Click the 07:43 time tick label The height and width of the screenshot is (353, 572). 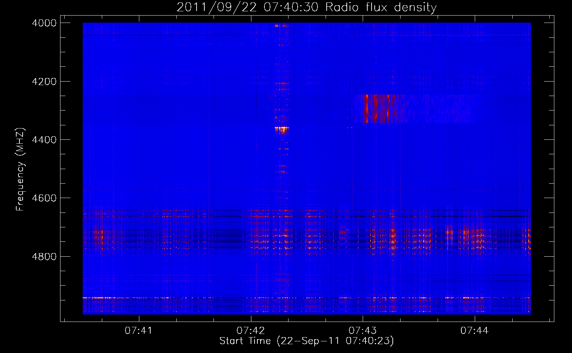(x=363, y=330)
